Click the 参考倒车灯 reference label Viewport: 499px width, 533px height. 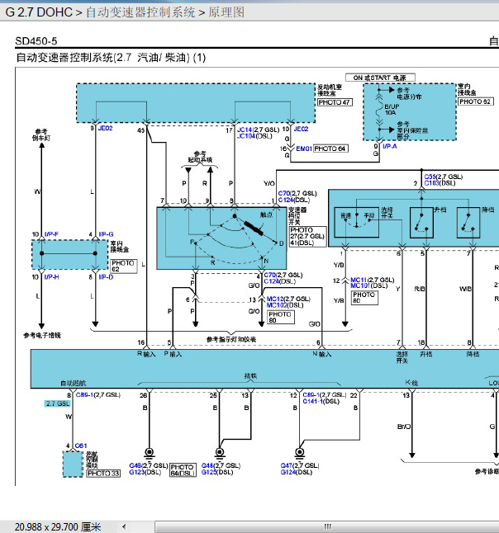click(41, 134)
